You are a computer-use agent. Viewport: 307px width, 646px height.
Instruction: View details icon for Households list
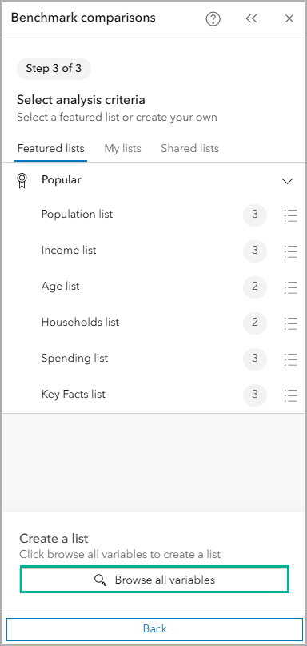(290, 323)
